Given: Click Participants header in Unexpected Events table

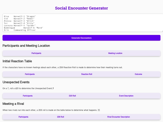Looking at the screenshot, I should coord(28,96).
